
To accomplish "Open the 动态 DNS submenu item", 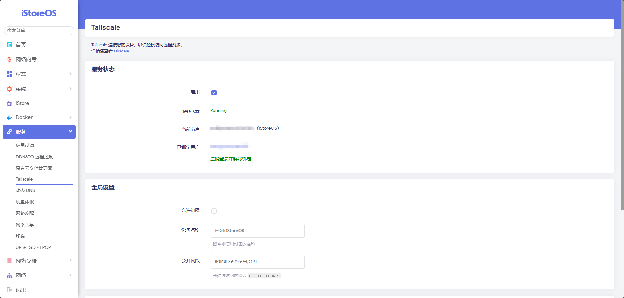I will pyautogui.click(x=25, y=190).
